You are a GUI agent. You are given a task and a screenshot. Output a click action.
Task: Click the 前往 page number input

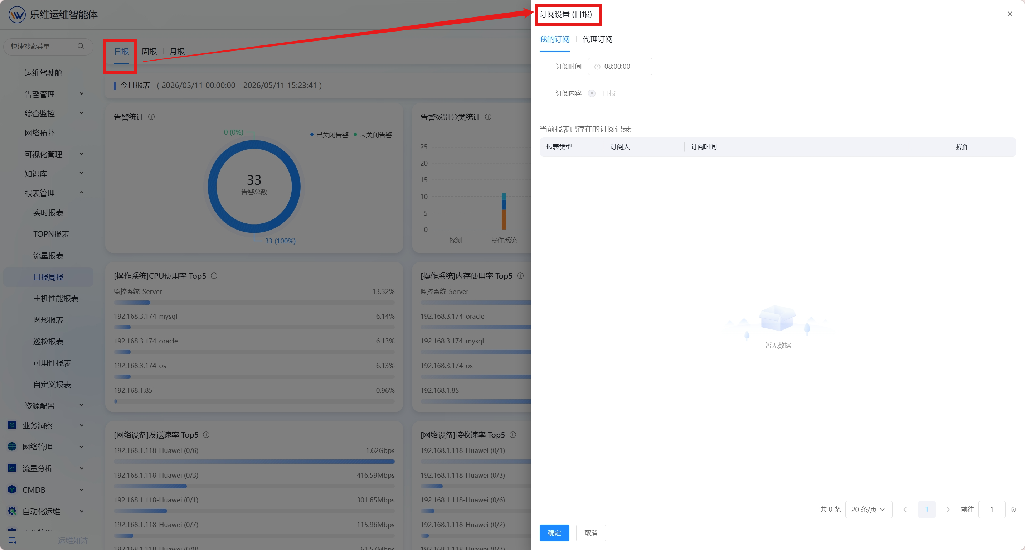(x=992, y=510)
